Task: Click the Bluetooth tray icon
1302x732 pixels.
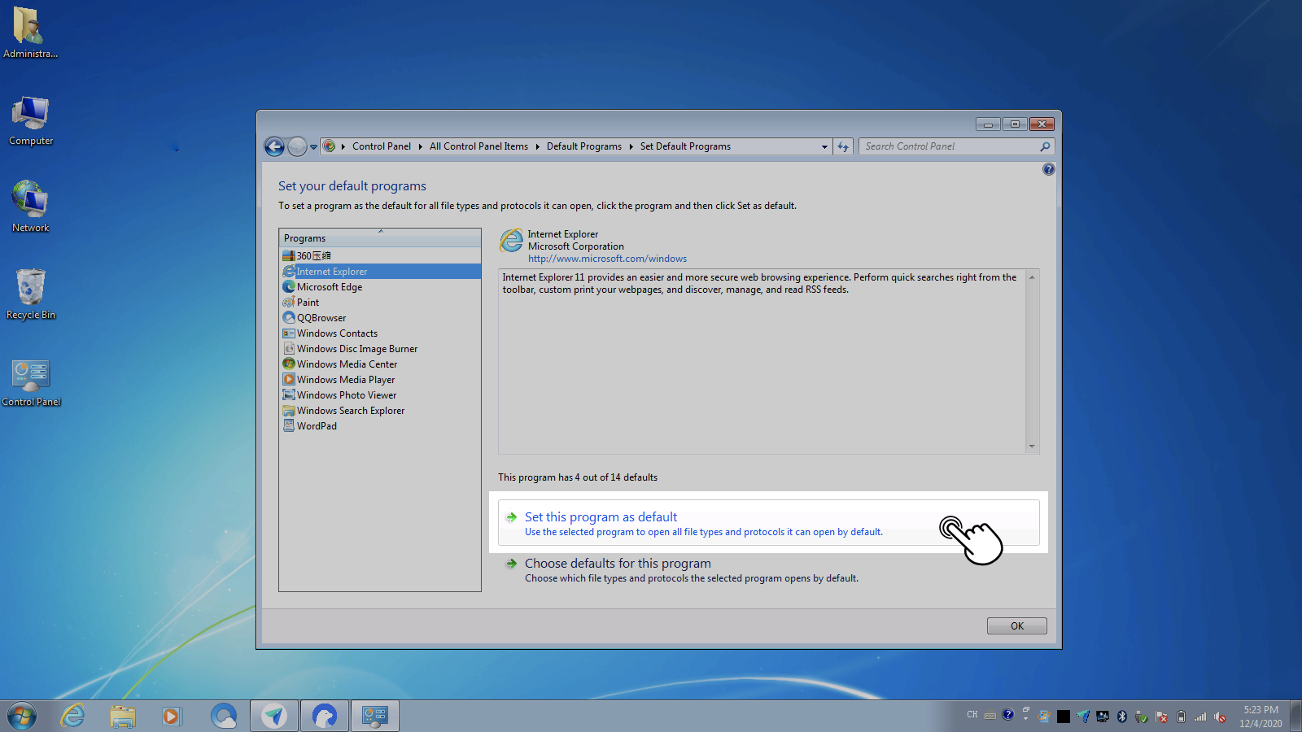Action: point(1122,717)
